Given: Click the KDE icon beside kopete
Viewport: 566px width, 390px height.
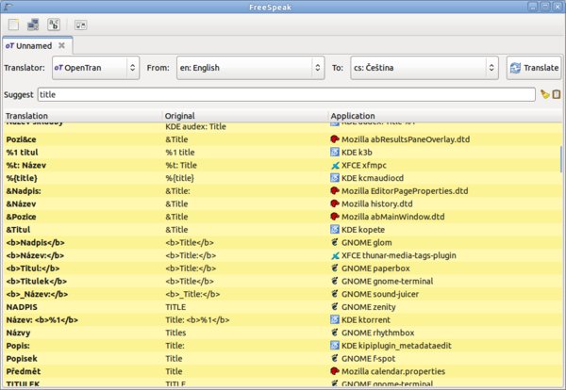Looking at the screenshot, I should [335, 229].
